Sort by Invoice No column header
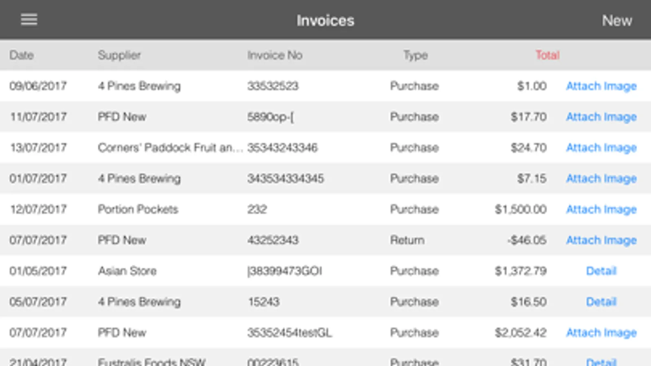Screen dimensions: 651x366 pyautogui.click(x=275, y=55)
